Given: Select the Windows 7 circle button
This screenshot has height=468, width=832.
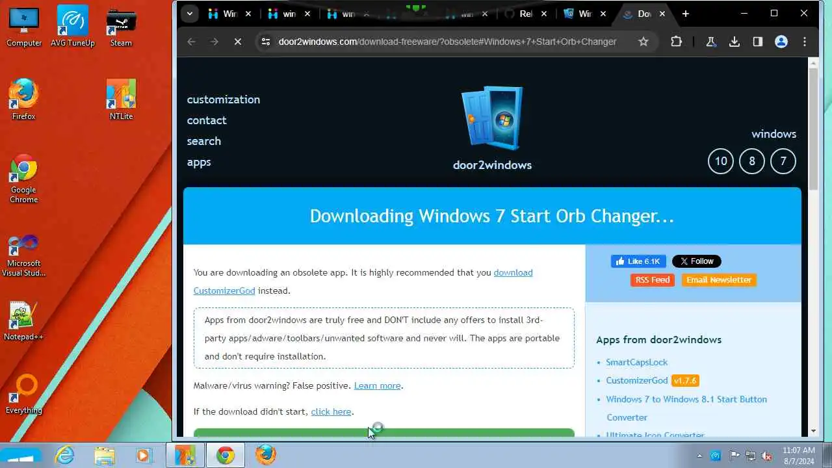Looking at the screenshot, I should click(783, 161).
